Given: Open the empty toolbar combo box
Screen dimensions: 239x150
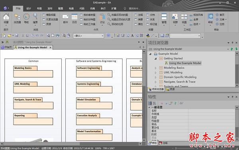Looking at the screenshot, I should coord(185,36).
